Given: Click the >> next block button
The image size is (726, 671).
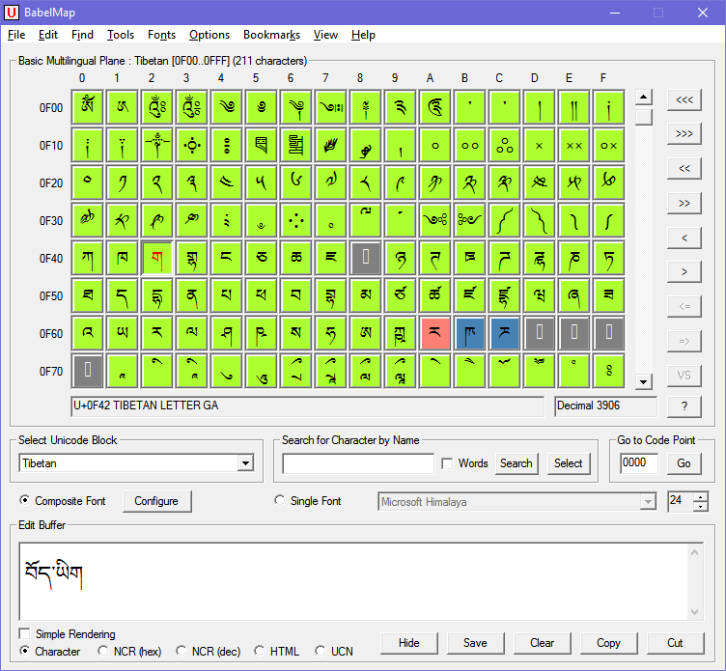Looking at the screenshot, I should pyautogui.click(x=684, y=203).
